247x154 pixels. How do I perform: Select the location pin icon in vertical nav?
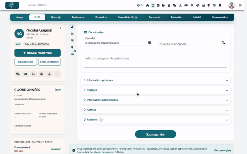click(72, 47)
